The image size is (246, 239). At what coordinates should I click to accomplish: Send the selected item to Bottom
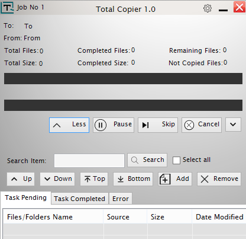[133, 179]
